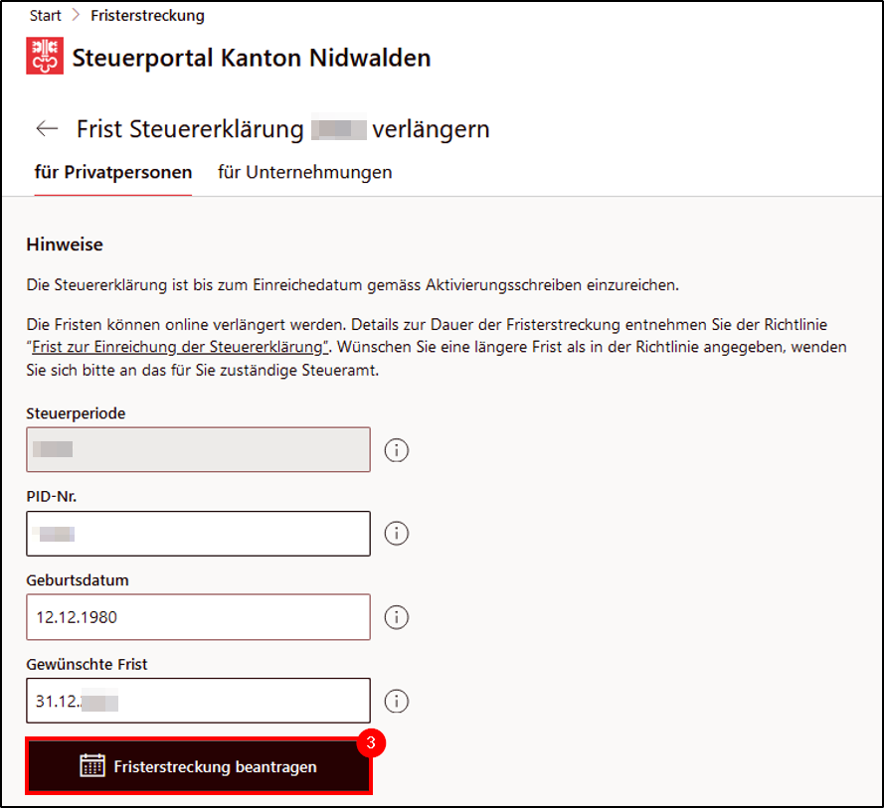Click the breadcrumb chevron separator after Start
This screenshot has height=808, width=884.
click(x=77, y=15)
